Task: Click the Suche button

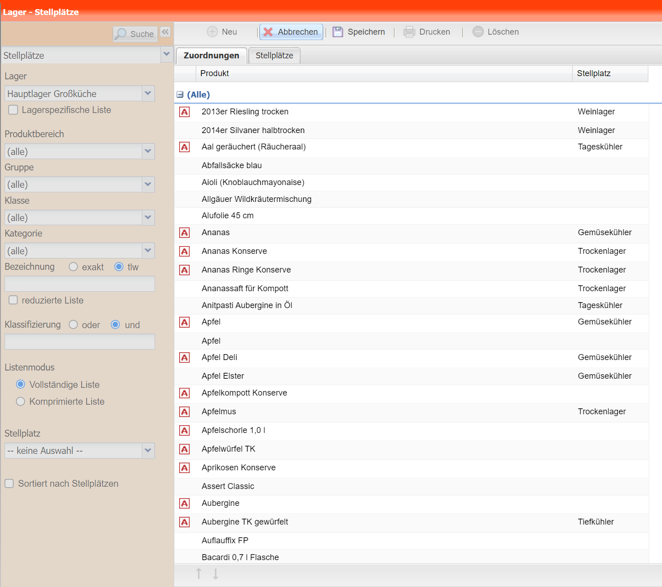Action: pos(135,34)
